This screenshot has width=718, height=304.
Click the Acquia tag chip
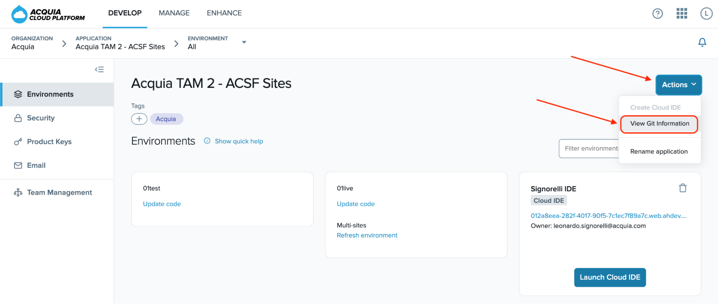(166, 119)
